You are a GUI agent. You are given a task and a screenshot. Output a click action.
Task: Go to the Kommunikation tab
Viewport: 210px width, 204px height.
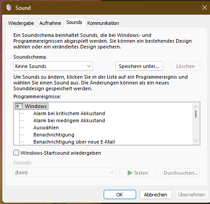(x=103, y=23)
